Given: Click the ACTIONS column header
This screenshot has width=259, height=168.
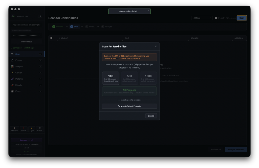Looking at the screenshot, I should [x=239, y=38].
